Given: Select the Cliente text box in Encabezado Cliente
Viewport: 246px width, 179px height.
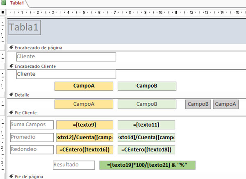Looking at the screenshot, I should pyautogui.click(x=66, y=74).
